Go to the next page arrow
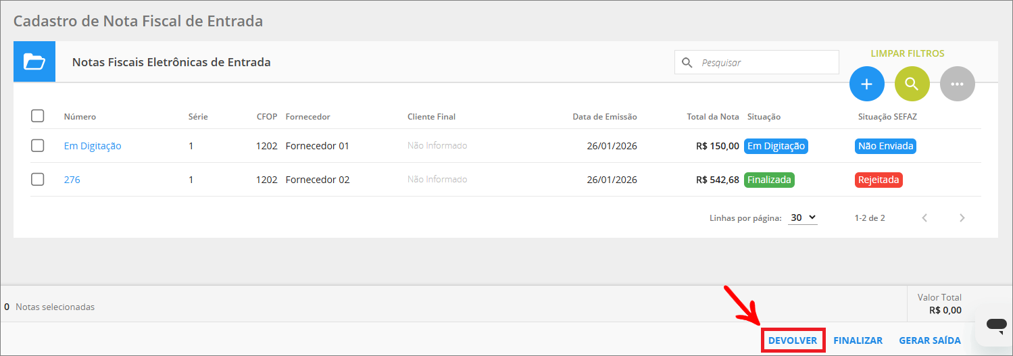Image resolution: width=1013 pixels, height=356 pixels. tap(962, 218)
